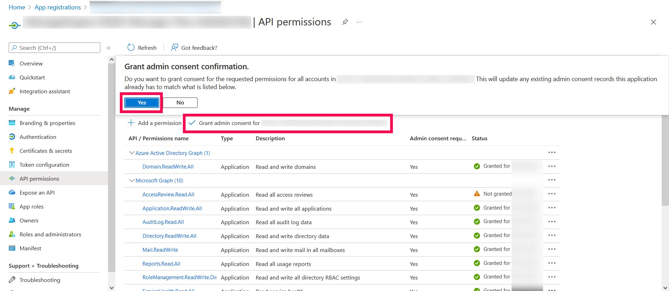Select Manifest in the sidebar
669x291 pixels.
[x=30, y=248]
